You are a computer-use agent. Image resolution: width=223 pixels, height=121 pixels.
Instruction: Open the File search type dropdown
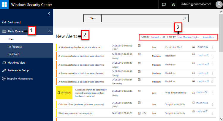coord(93,18)
